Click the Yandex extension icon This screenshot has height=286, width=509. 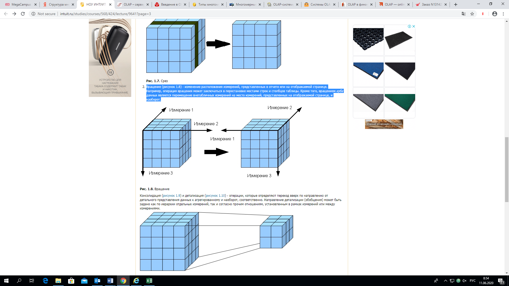483,14
